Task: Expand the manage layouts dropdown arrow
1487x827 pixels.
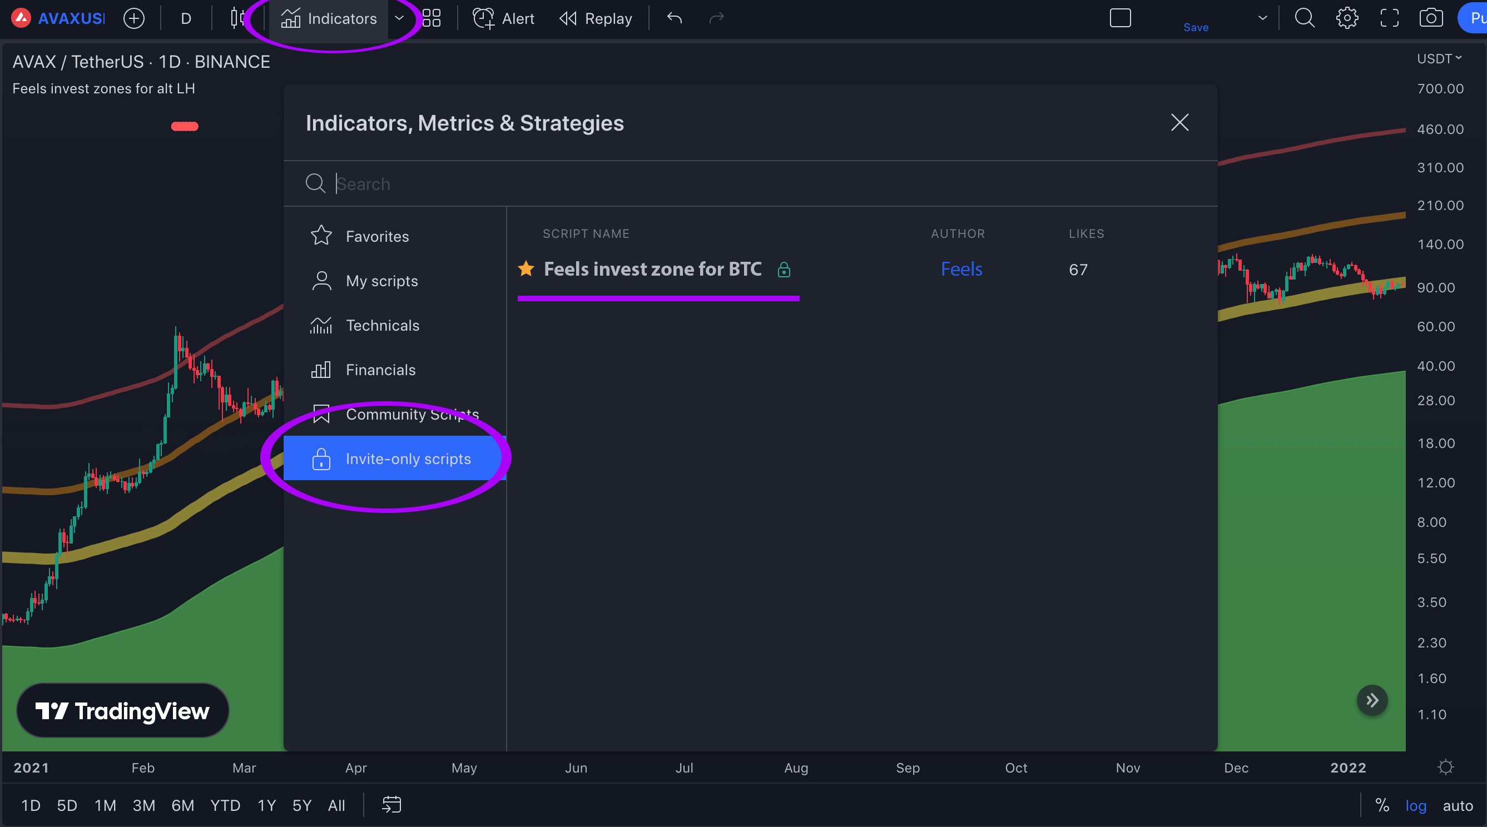Action: coord(1262,18)
